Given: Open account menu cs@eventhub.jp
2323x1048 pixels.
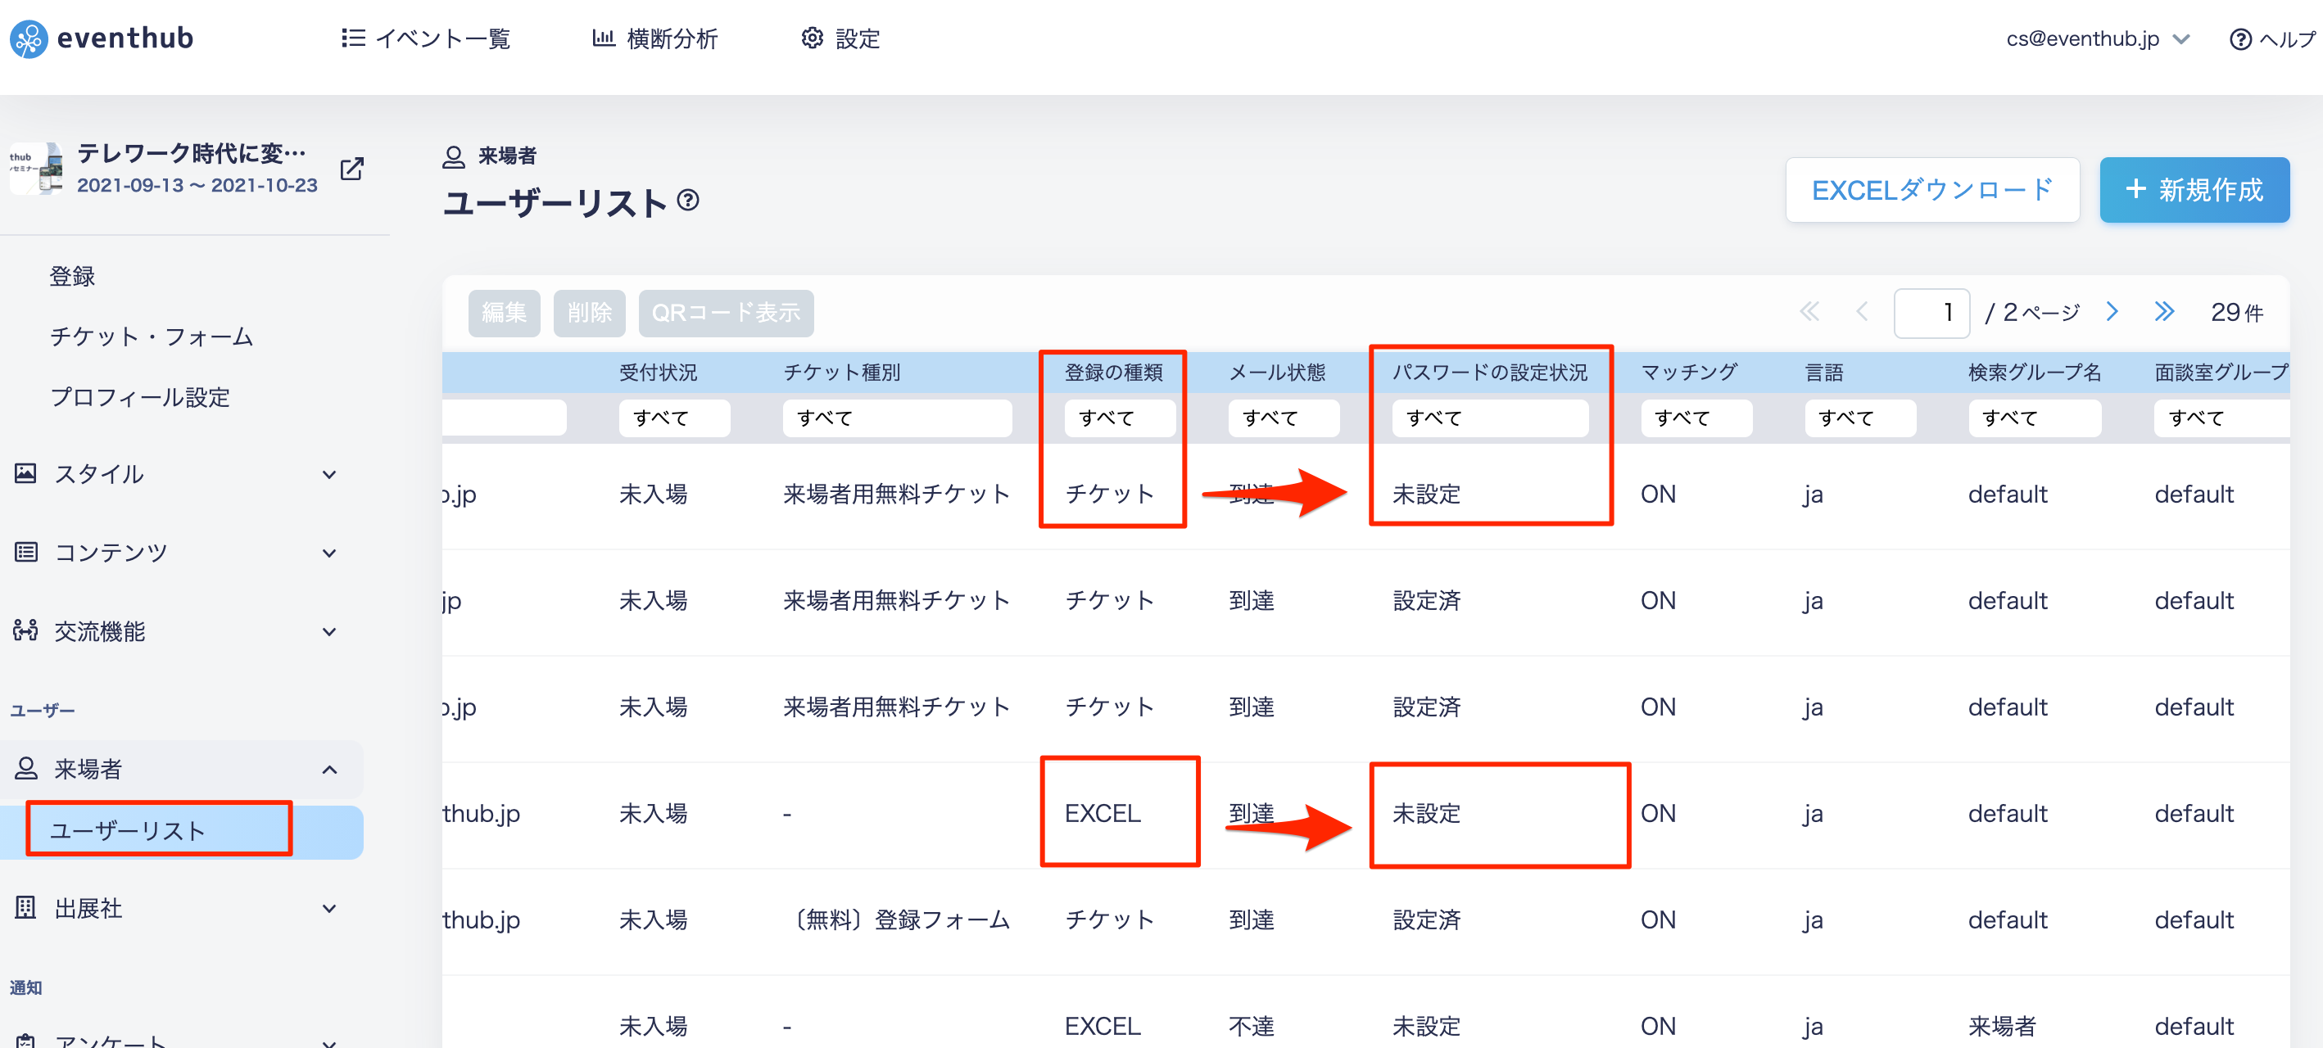Looking at the screenshot, I should [x=2098, y=38].
